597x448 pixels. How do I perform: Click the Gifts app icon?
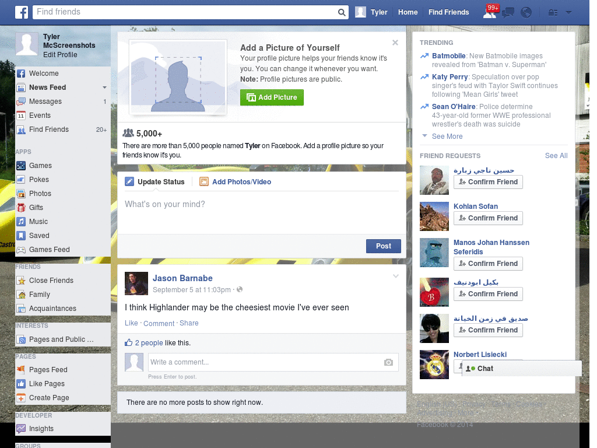point(21,208)
